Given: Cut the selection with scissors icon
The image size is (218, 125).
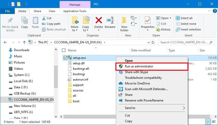Looking at the screenshot, I should [44, 18].
